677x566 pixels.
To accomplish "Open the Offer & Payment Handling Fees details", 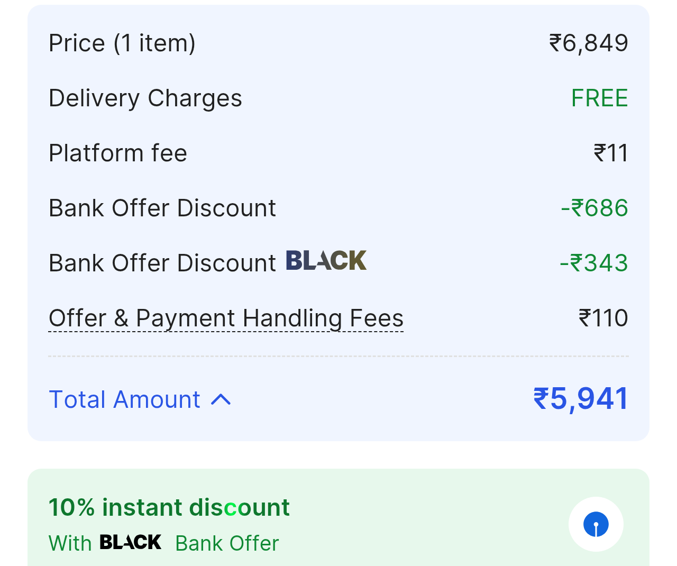I will point(226,318).
